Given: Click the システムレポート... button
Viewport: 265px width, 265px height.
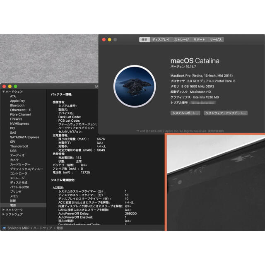Looking at the screenshot, I should click(x=185, y=113).
